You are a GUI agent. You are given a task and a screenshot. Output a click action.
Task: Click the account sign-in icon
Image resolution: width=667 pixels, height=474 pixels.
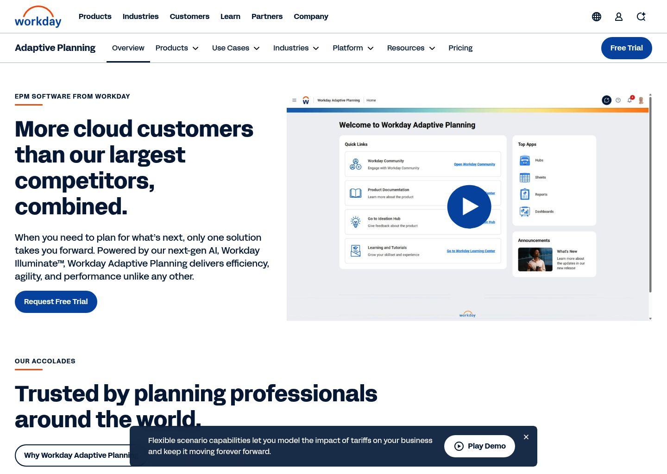[619, 17]
